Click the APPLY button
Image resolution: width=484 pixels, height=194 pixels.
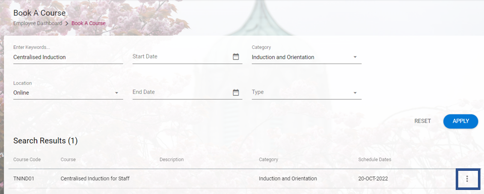[461, 121]
